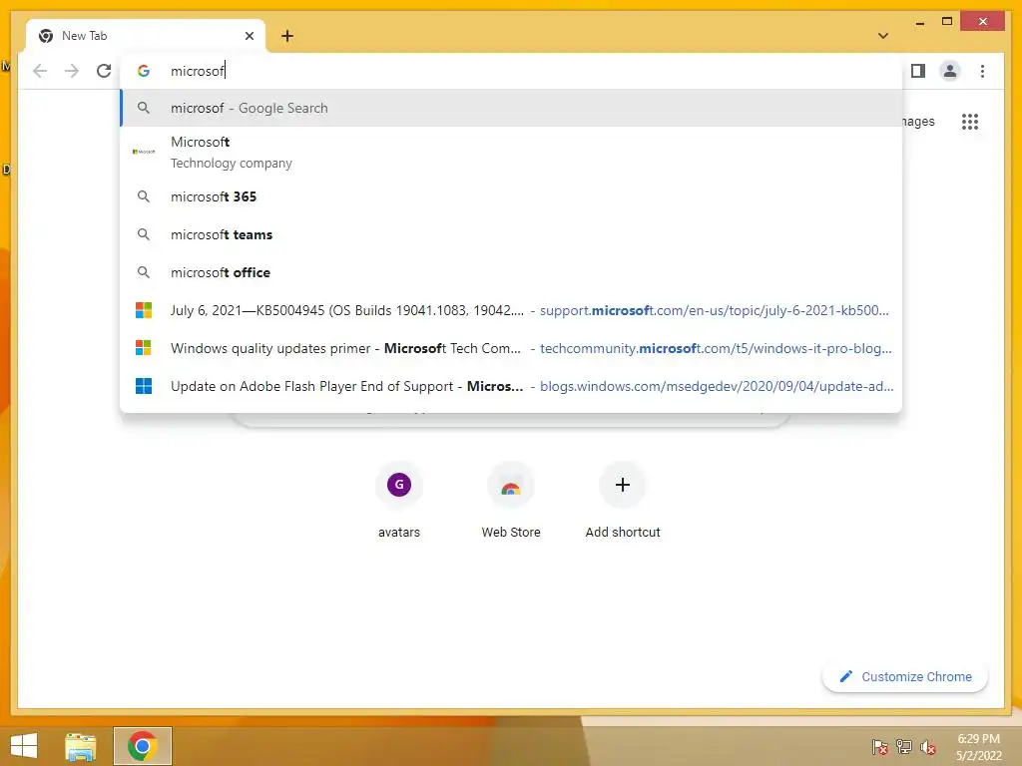Click magnifier icon beside 'microsoft teams'
1022x766 pixels.
[x=144, y=234]
